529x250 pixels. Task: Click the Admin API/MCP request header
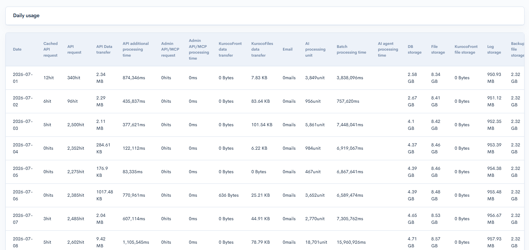pos(170,49)
